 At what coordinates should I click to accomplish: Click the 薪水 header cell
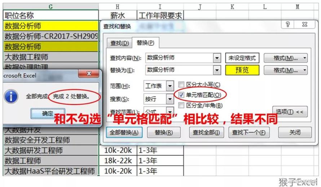pyautogui.click(x=118, y=15)
